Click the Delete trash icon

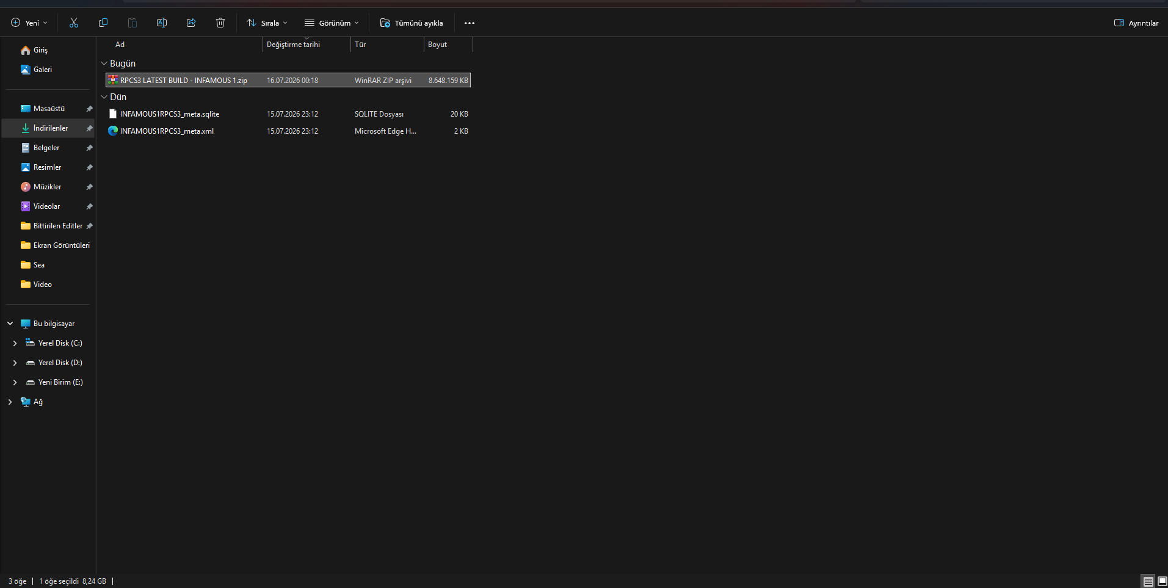coord(220,23)
